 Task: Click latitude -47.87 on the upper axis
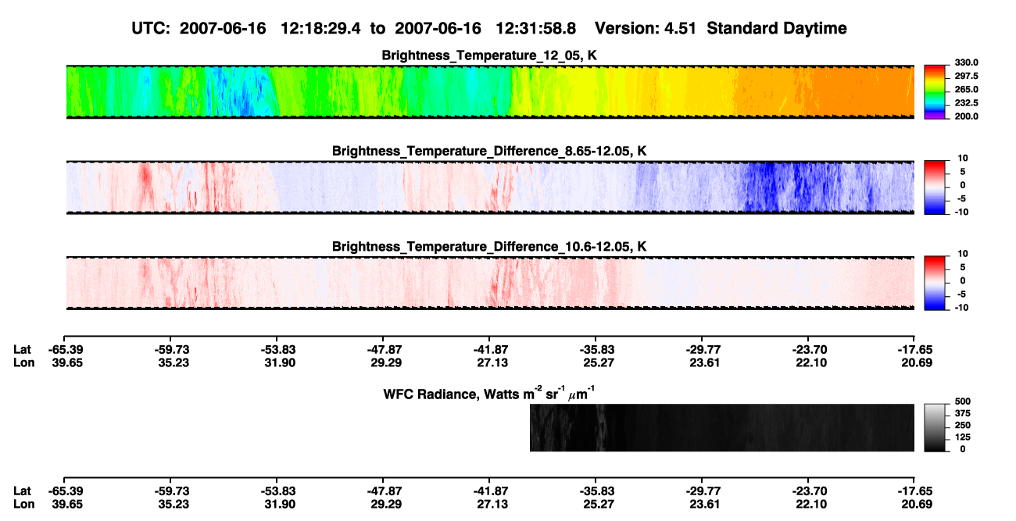(x=383, y=349)
